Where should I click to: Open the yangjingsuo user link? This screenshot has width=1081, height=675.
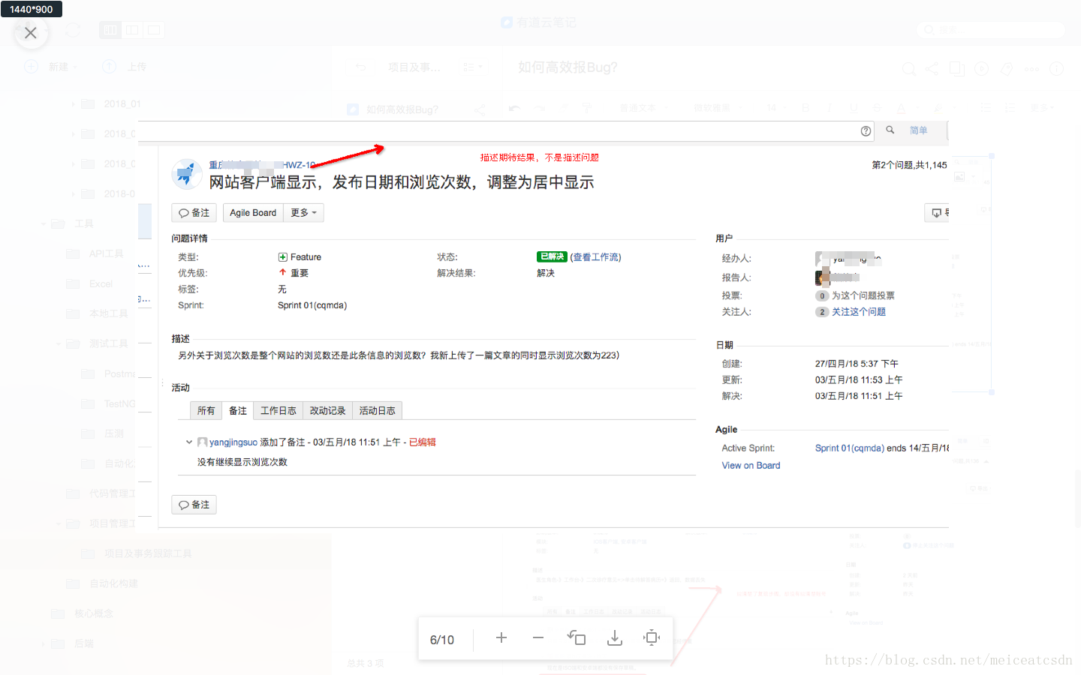[x=233, y=442]
